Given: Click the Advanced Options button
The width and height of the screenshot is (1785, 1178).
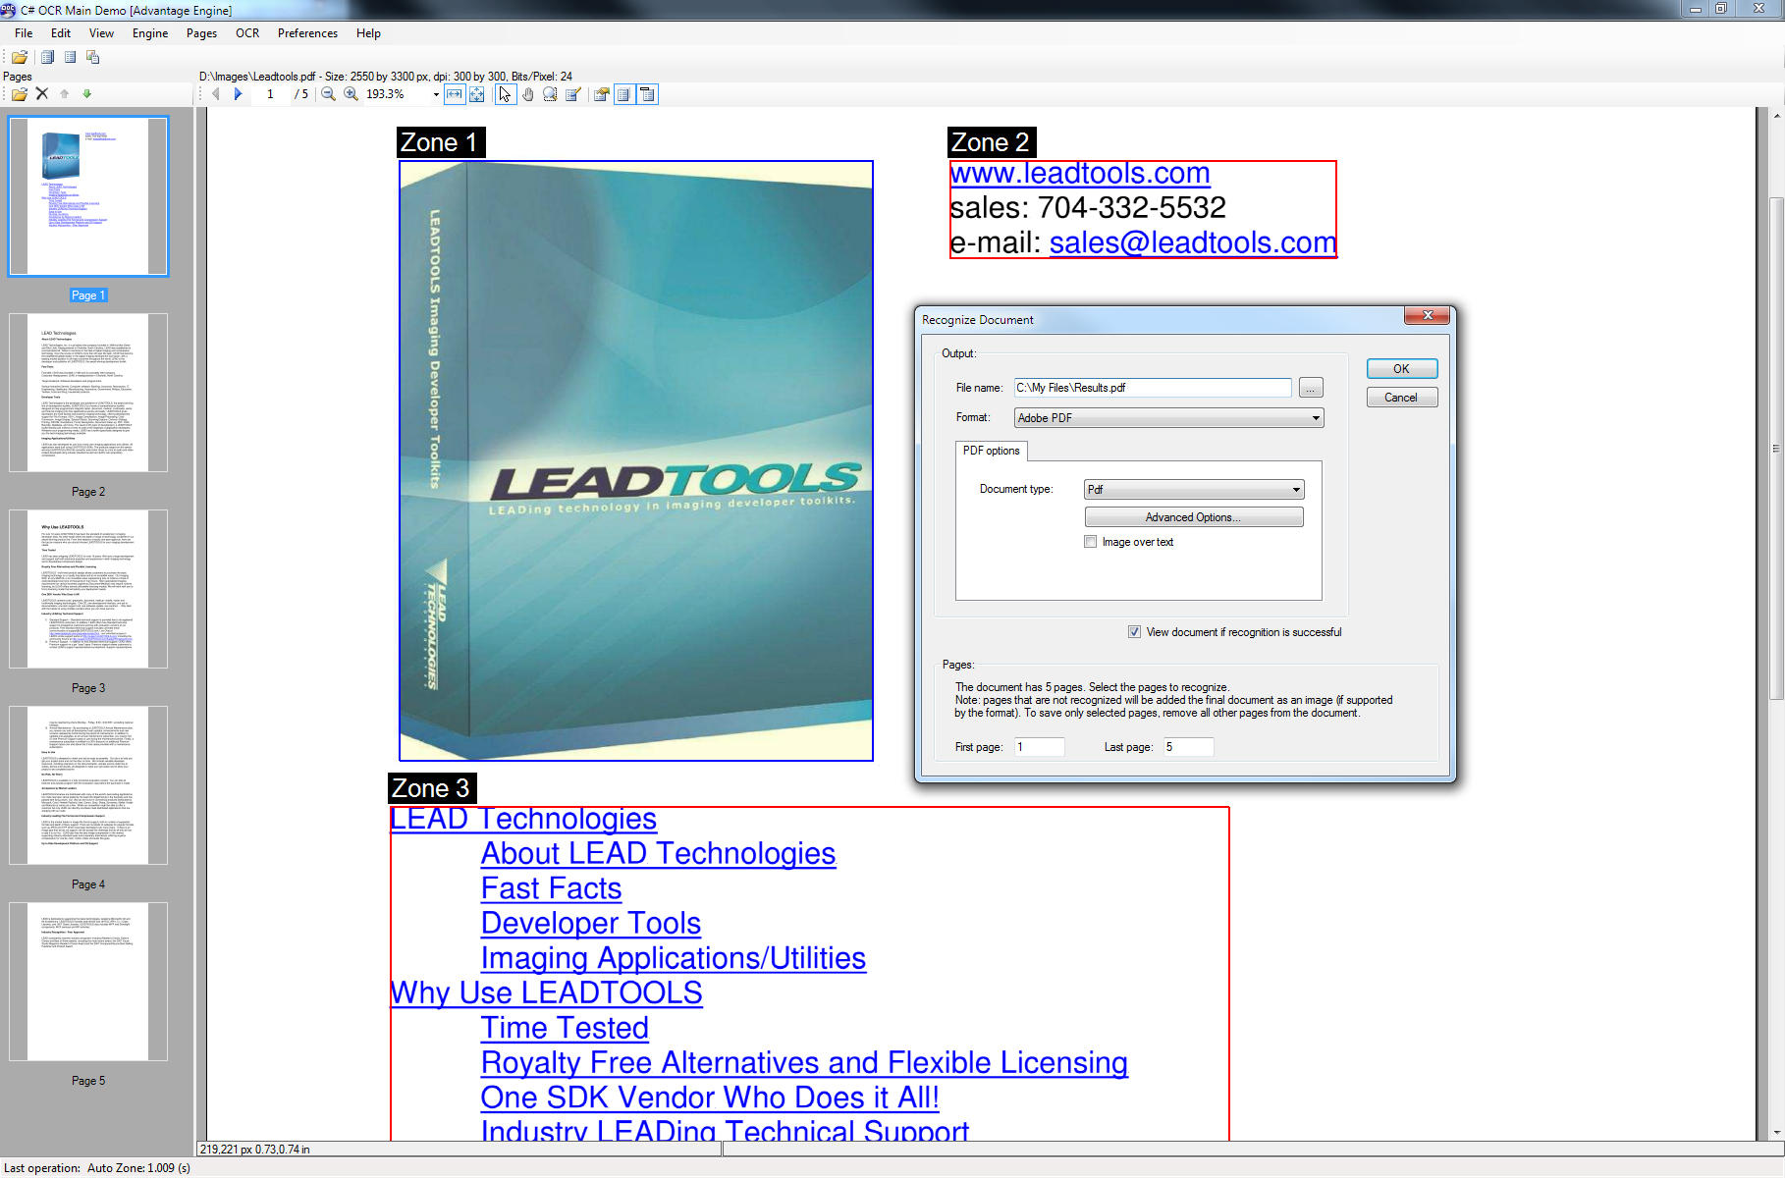Looking at the screenshot, I should [1193, 516].
